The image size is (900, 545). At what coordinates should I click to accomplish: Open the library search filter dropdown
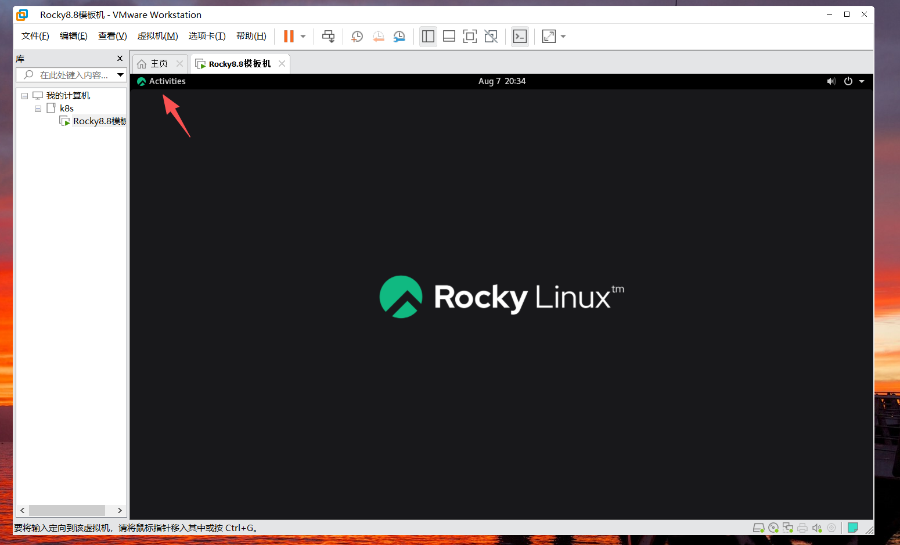point(120,75)
